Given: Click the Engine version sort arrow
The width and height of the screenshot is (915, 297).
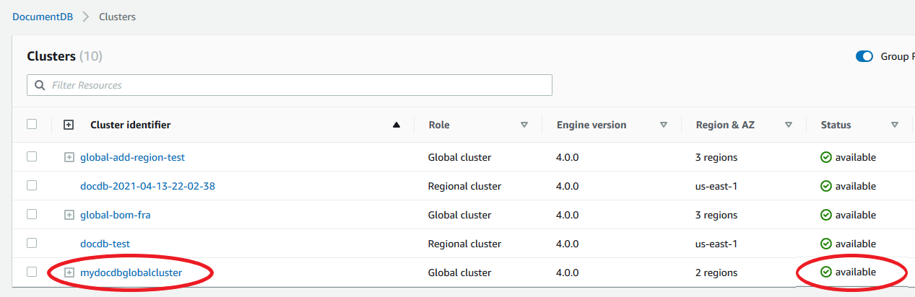Looking at the screenshot, I should (x=663, y=125).
